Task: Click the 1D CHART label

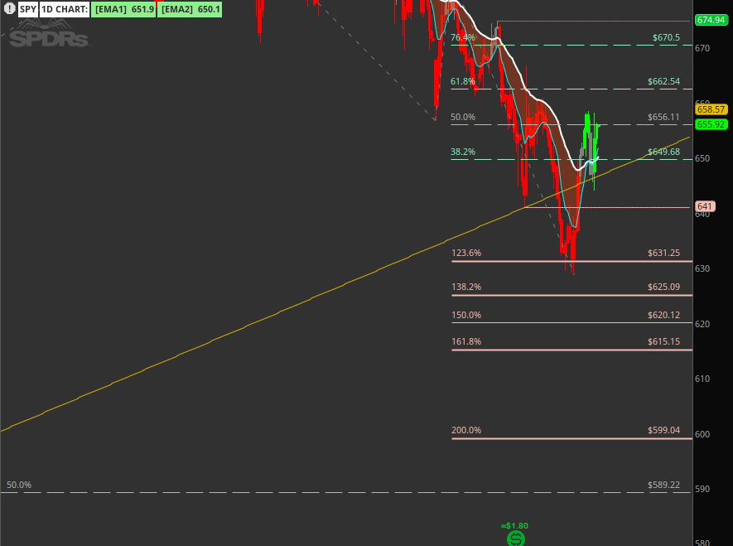Action: pos(65,9)
